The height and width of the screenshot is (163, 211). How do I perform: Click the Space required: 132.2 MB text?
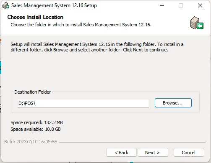(36, 122)
